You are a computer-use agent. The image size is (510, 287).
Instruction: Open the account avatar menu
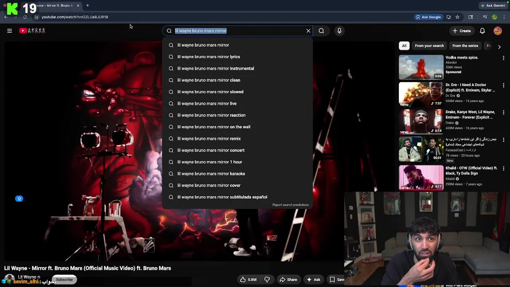pos(498,31)
